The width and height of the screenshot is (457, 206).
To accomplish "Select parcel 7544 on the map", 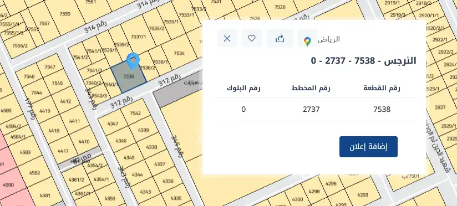I will click(x=37, y=93).
